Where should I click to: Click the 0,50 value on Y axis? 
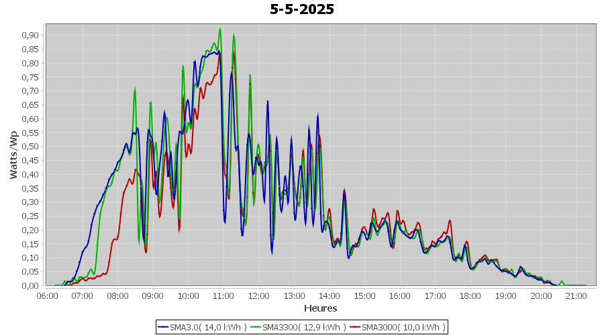coord(30,147)
